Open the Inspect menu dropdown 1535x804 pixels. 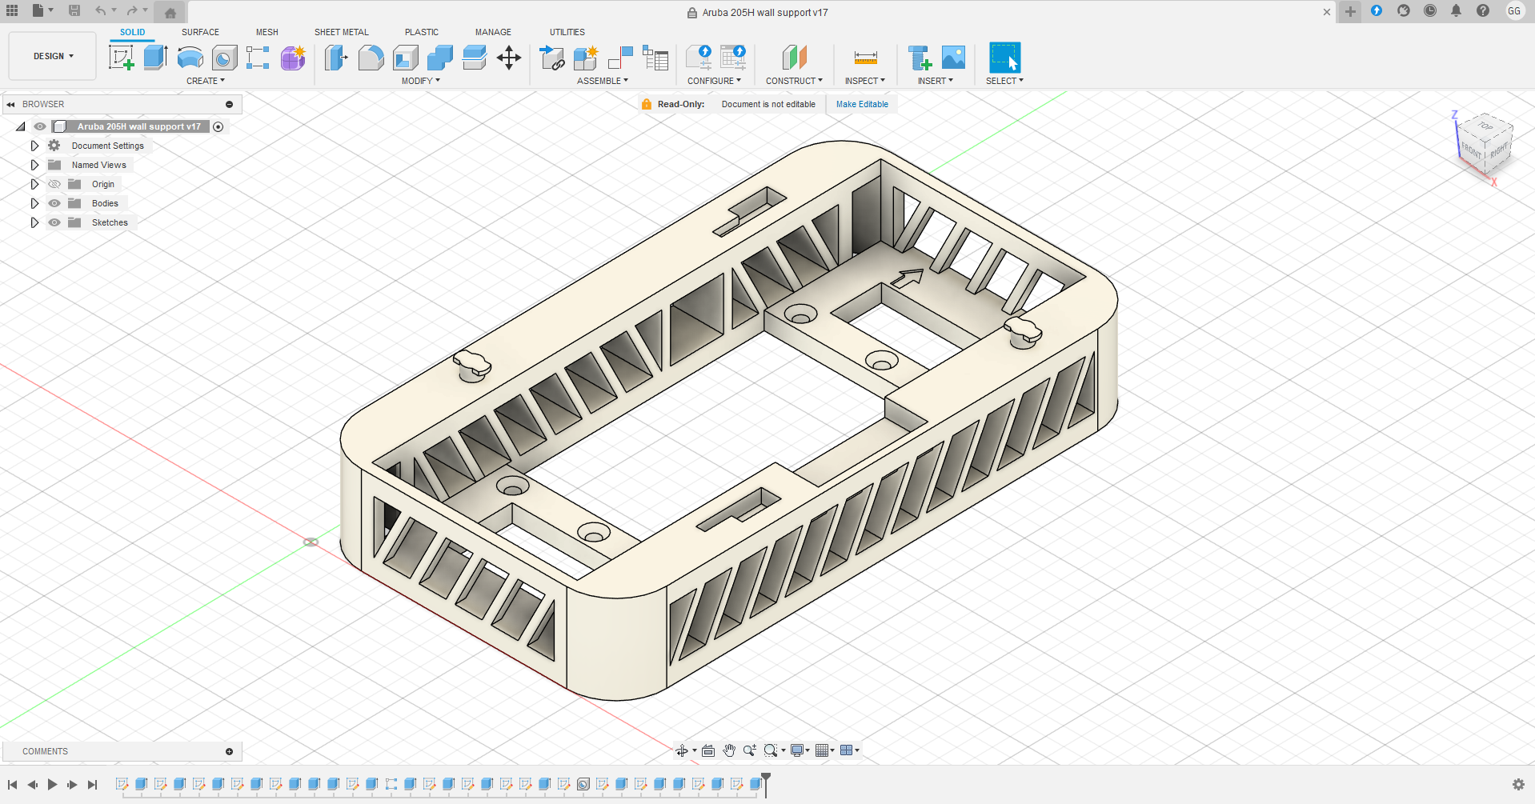865,81
